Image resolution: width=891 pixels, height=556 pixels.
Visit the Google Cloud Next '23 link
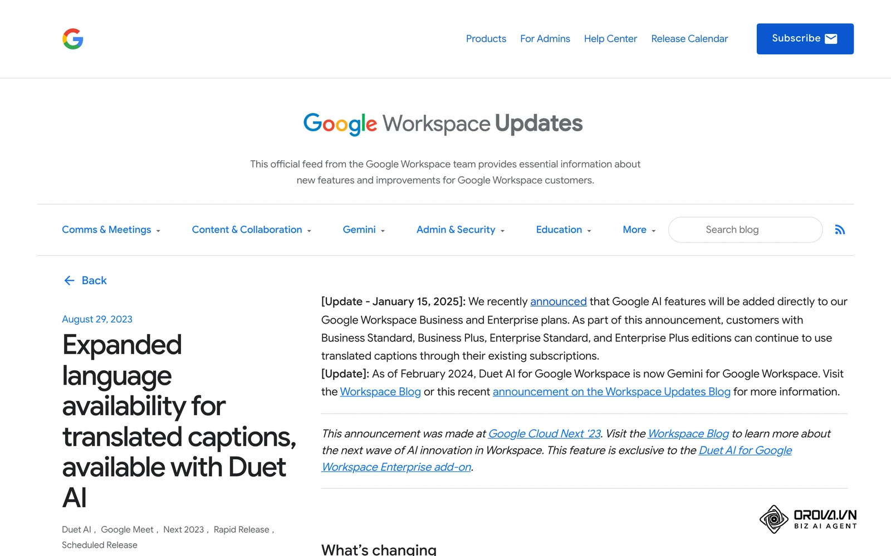pyautogui.click(x=545, y=434)
